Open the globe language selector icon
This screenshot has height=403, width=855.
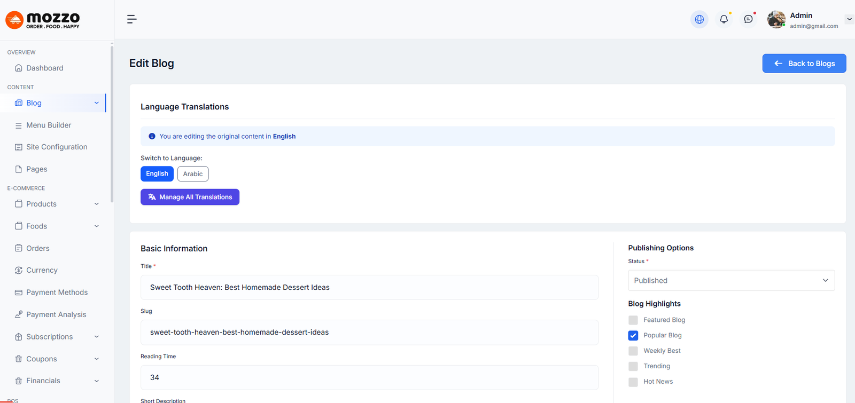tap(699, 19)
